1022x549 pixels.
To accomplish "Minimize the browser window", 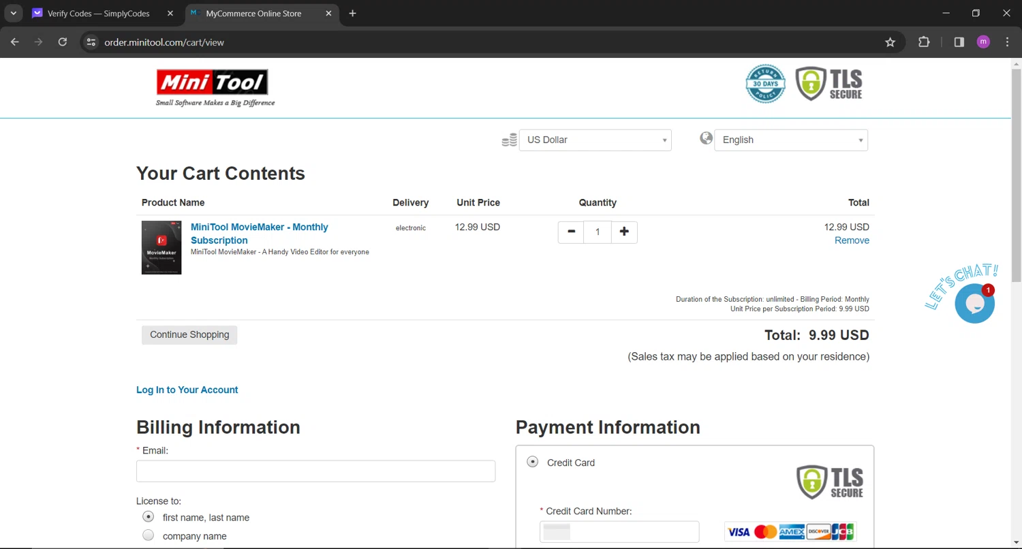I will 945,13.
